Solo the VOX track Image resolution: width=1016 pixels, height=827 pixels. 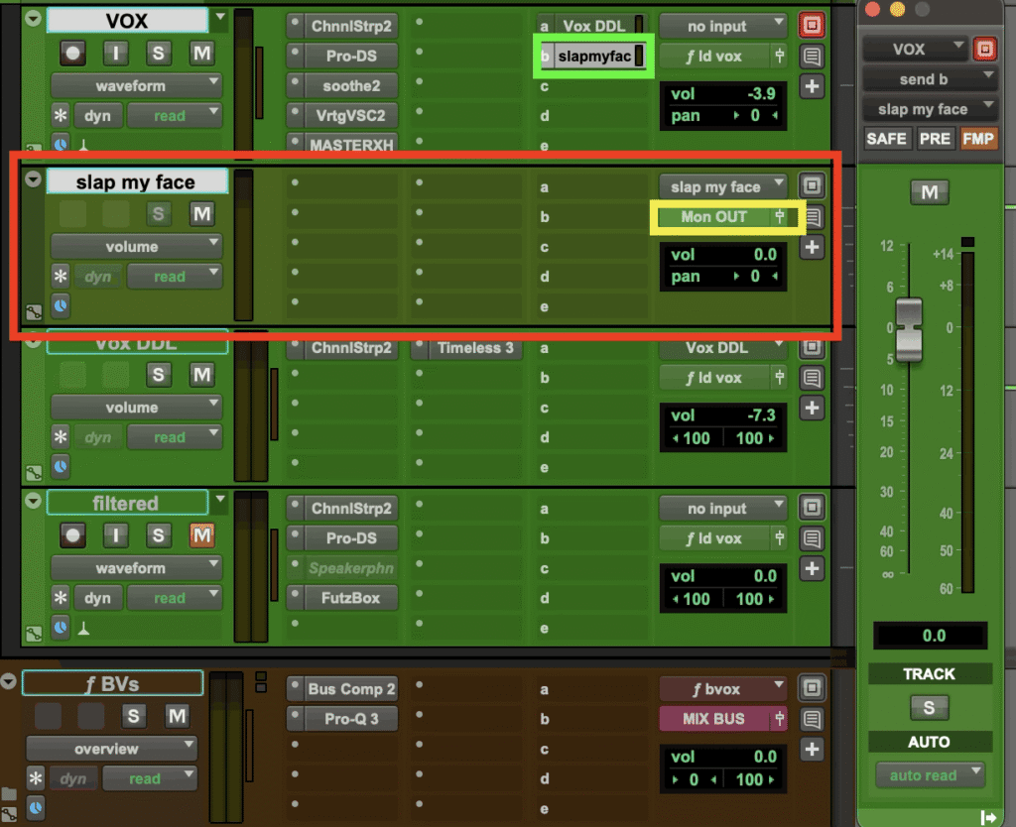(158, 54)
